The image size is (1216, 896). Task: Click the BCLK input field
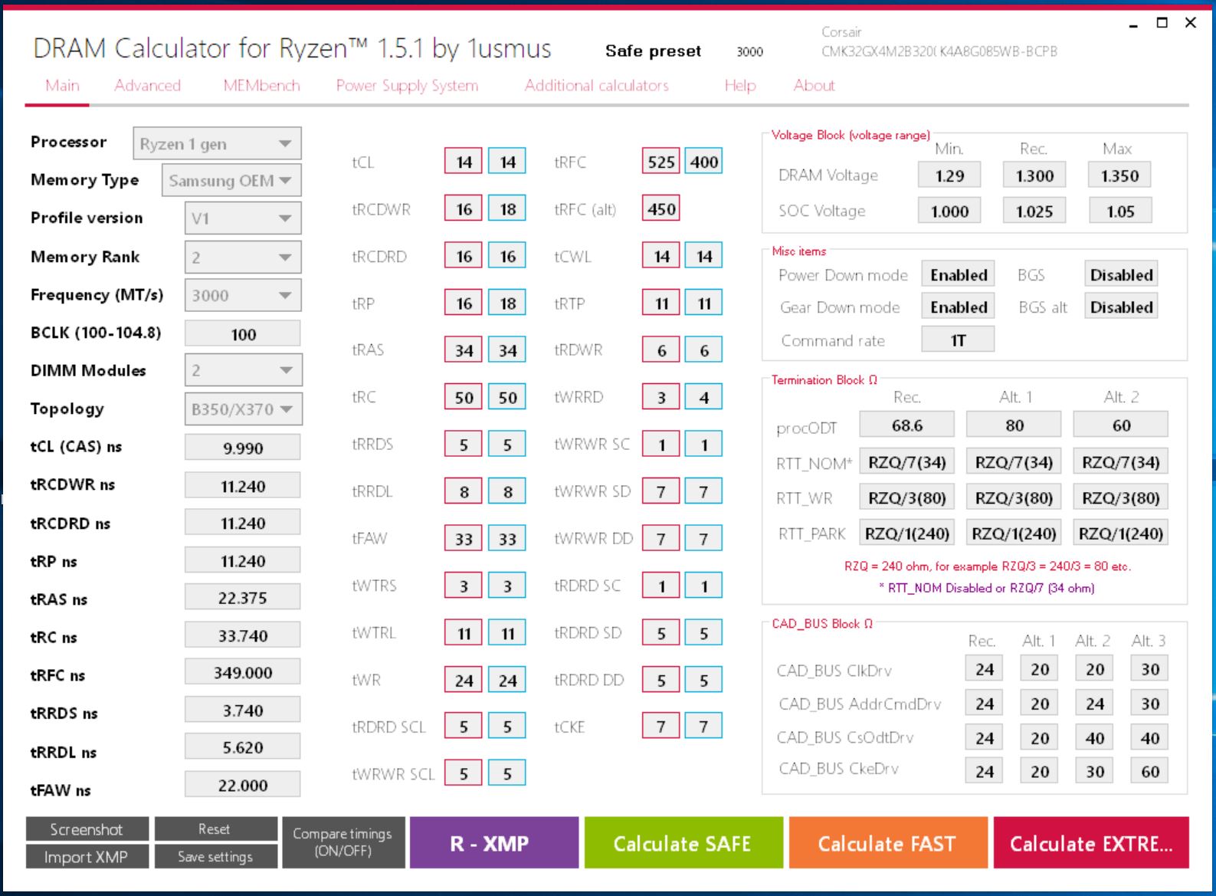point(243,333)
